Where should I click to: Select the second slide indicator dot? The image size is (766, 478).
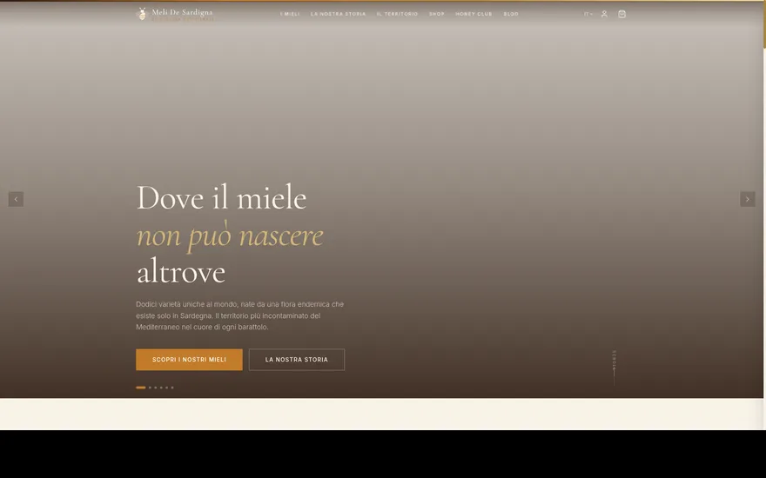pyautogui.click(x=150, y=388)
